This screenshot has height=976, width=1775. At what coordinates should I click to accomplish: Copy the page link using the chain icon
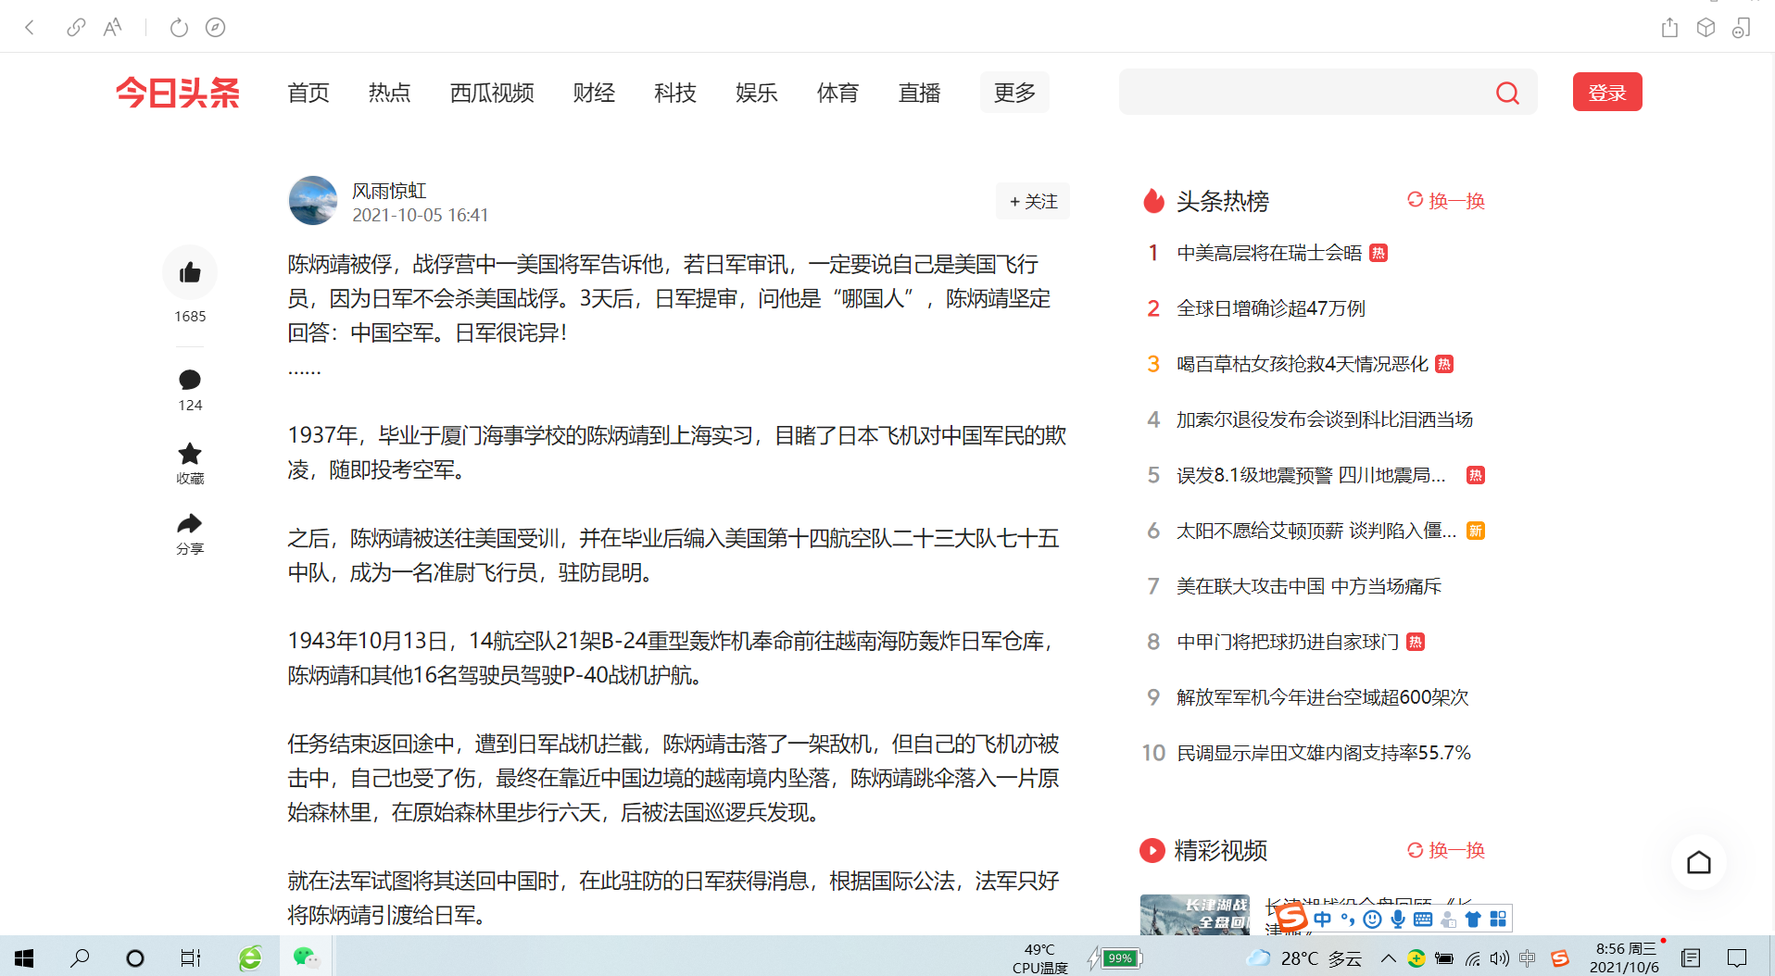(76, 28)
